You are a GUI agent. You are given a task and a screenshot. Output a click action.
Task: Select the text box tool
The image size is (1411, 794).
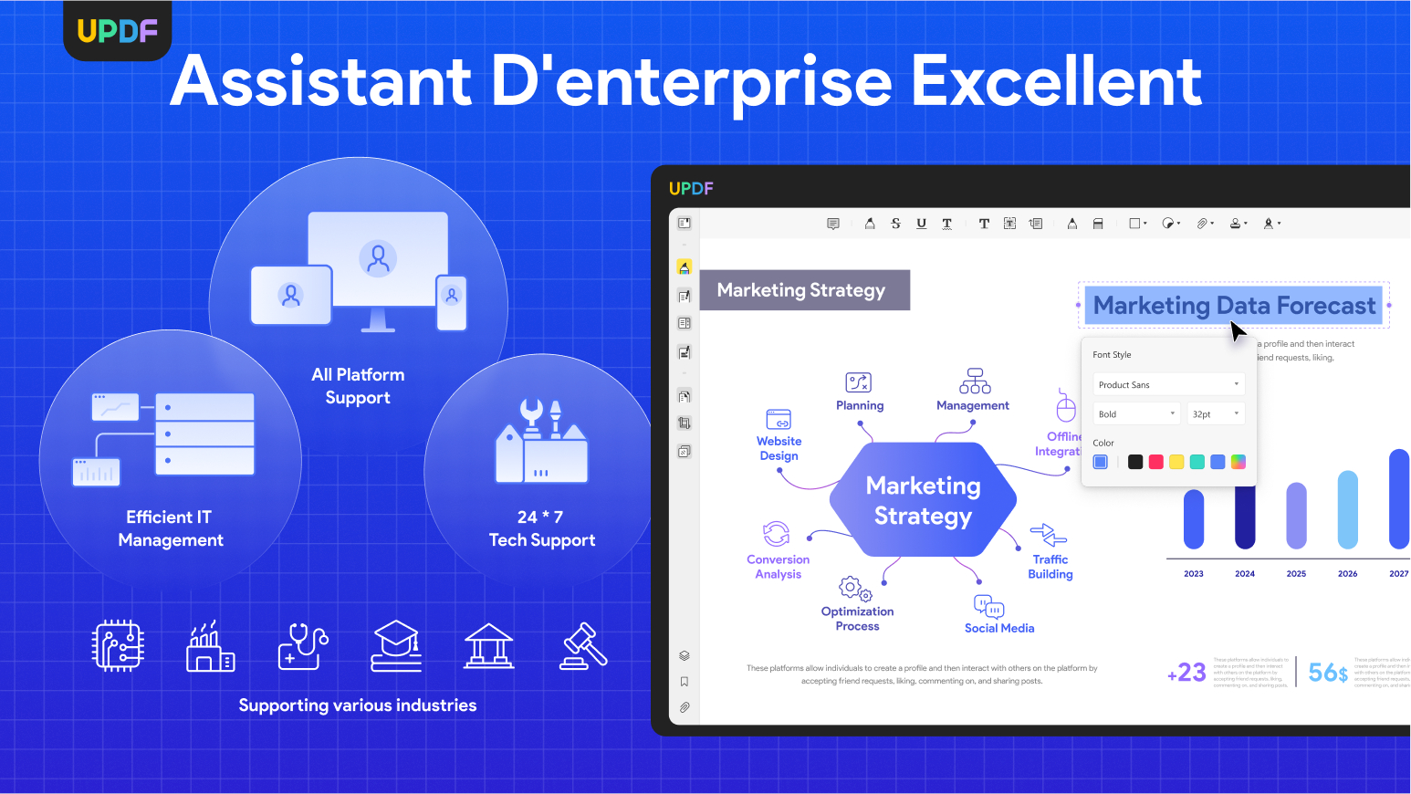click(x=1009, y=224)
